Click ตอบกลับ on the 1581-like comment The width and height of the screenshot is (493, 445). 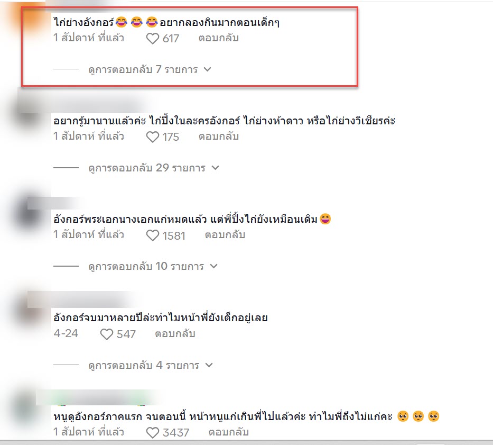pyautogui.click(x=225, y=235)
